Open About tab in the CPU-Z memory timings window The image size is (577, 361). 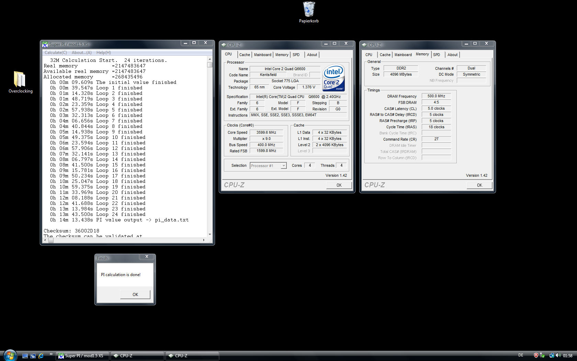[x=453, y=55]
